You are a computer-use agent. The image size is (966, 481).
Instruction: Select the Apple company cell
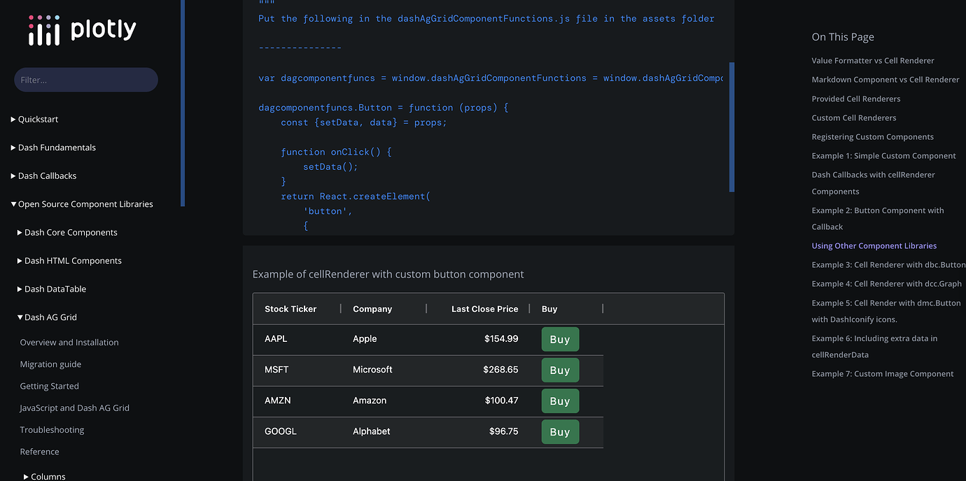pyautogui.click(x=384, y=339)
